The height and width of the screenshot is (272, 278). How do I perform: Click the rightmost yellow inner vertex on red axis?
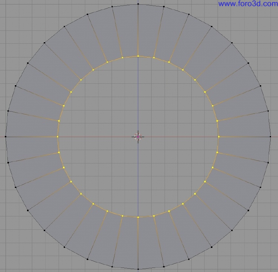point(219,137)
